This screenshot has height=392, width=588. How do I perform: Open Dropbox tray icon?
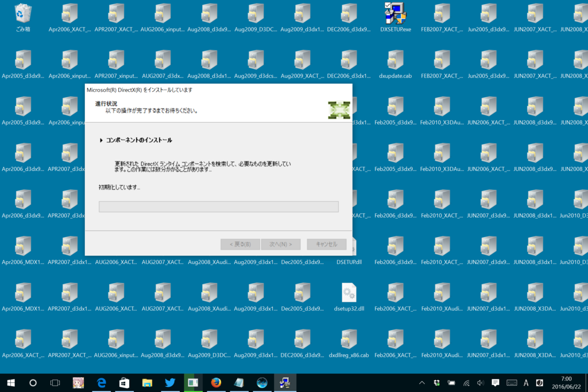point(436,383)
